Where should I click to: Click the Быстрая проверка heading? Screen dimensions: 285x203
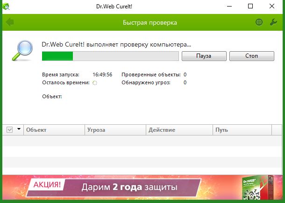[150, 23]
